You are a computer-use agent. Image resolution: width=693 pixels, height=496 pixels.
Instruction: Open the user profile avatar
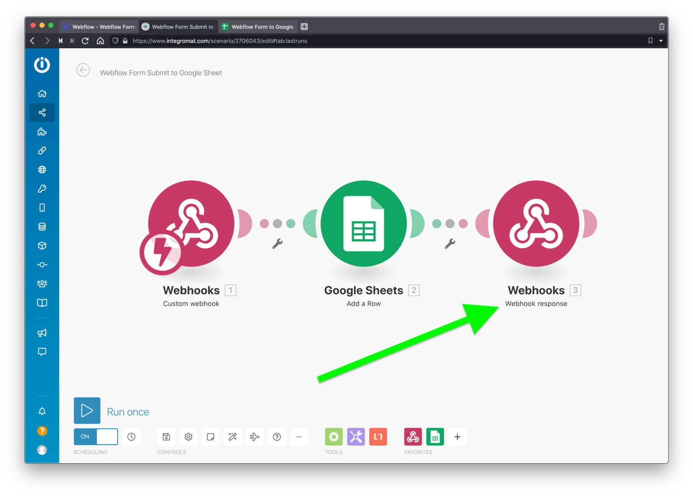42,450
